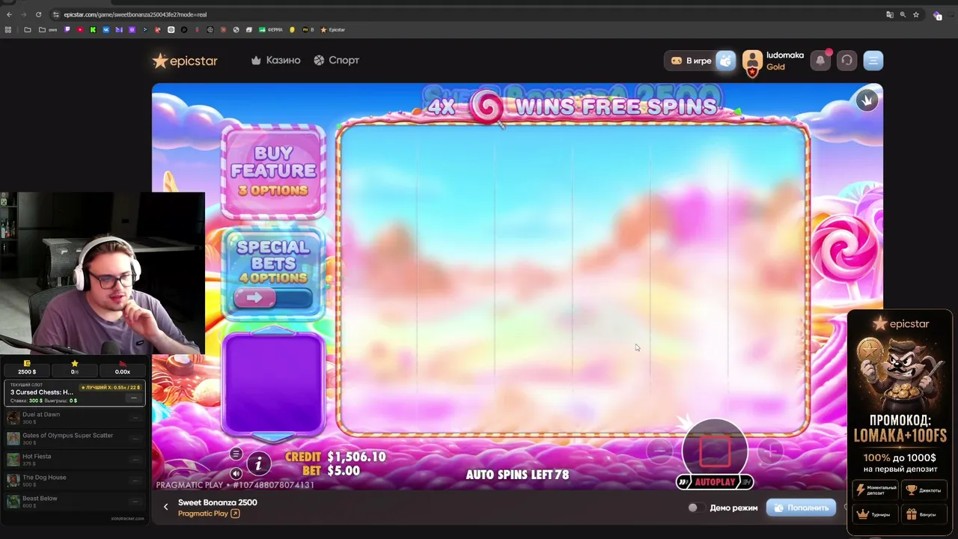This screenshot has height=539, width=958.
Task: Increase bet with the plus button
Action: click(x=769, y=450)
